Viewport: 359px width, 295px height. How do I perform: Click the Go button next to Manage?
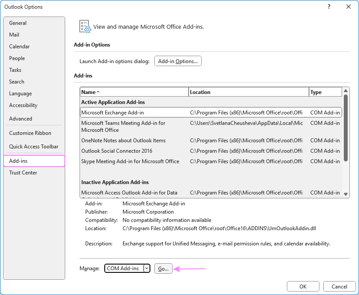coord(163,268)
